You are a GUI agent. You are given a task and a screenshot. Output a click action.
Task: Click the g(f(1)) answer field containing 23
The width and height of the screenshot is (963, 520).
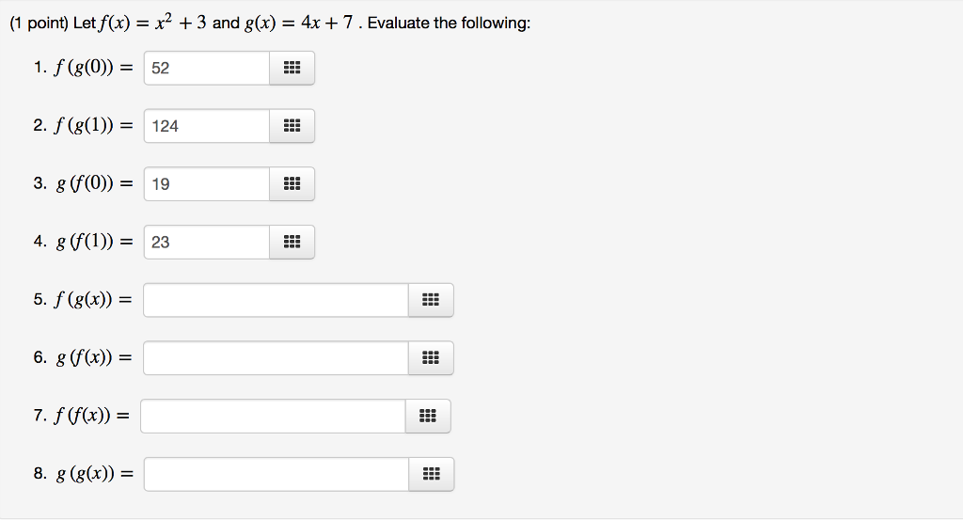click(207, 243)
